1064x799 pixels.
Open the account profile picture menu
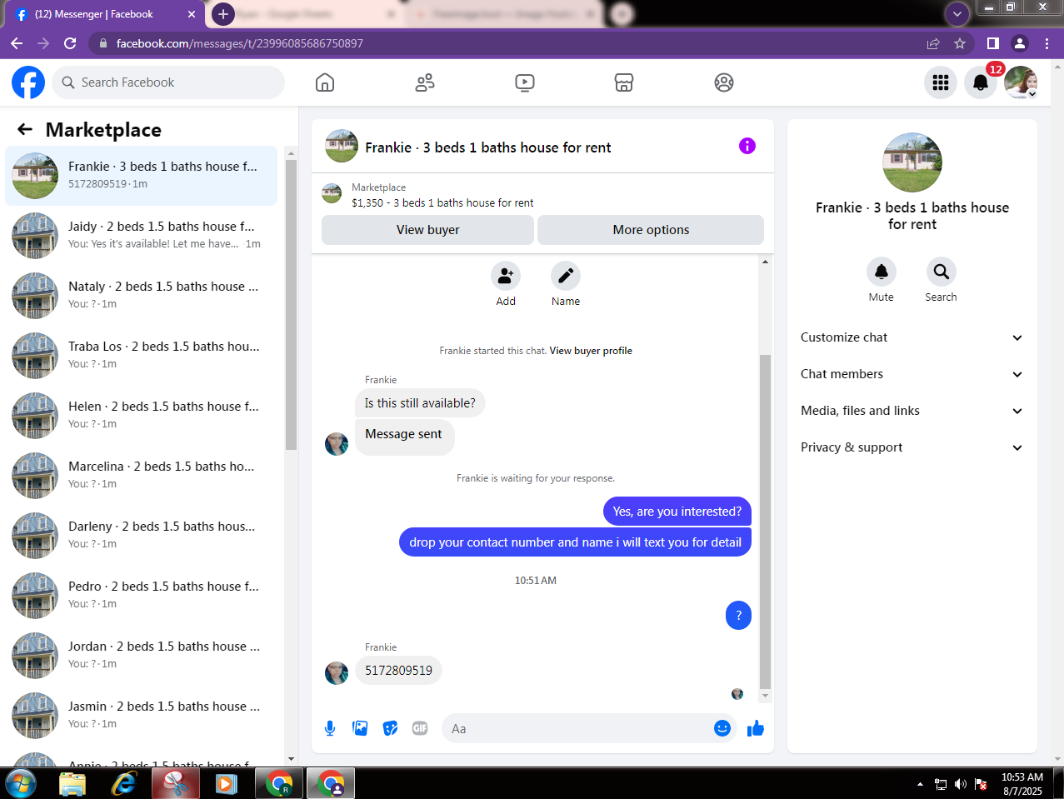pos(1021,82)
